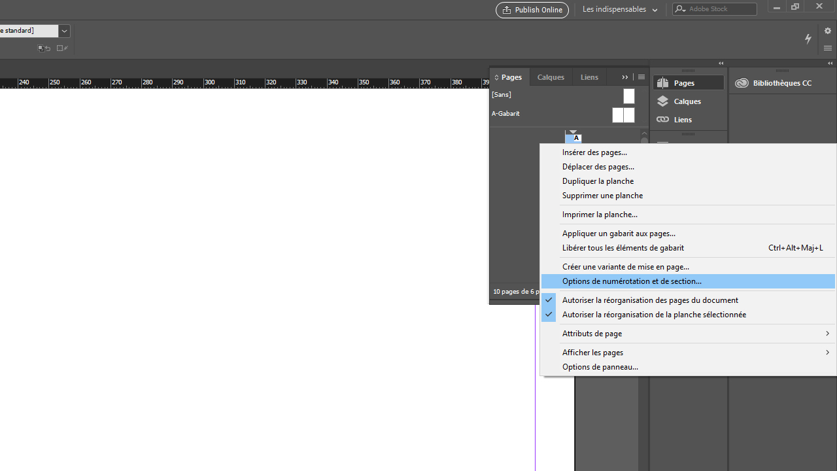Viewport: 837px width, 471px height.
Task: Open the control panel settings gear
Action: point(828,31)
